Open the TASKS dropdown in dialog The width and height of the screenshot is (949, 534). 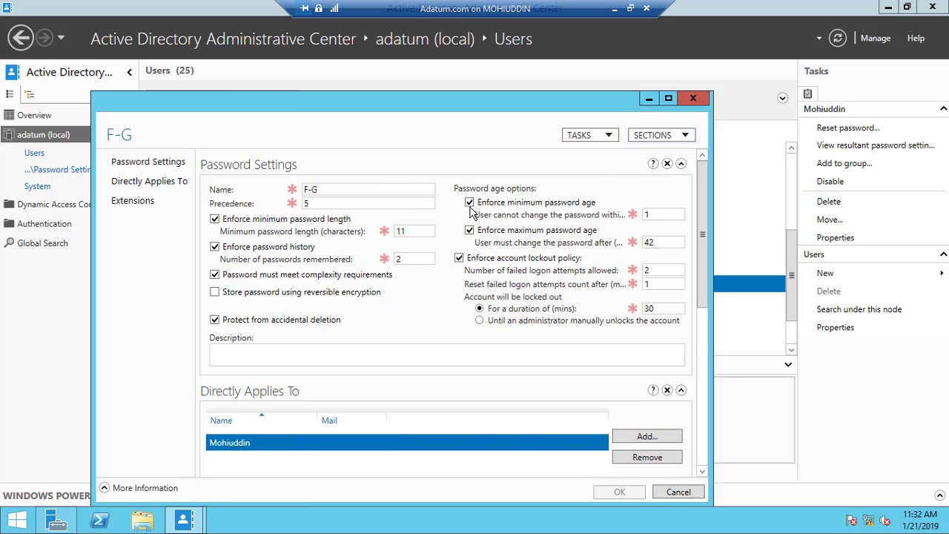589,135
